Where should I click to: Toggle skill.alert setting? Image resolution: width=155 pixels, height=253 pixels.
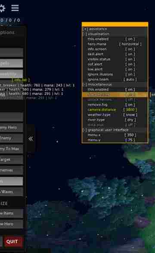click(130, 54)
